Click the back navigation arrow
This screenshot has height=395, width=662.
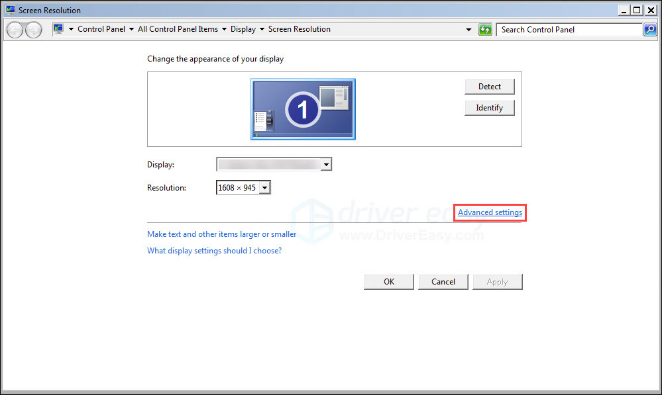point(14,29)
